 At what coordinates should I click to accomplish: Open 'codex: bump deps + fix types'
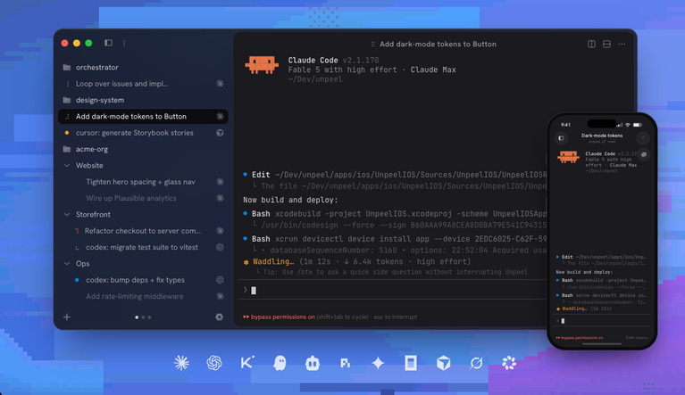point(143,280)
